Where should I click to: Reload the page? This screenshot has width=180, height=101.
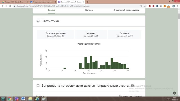(x=10, y=6)
